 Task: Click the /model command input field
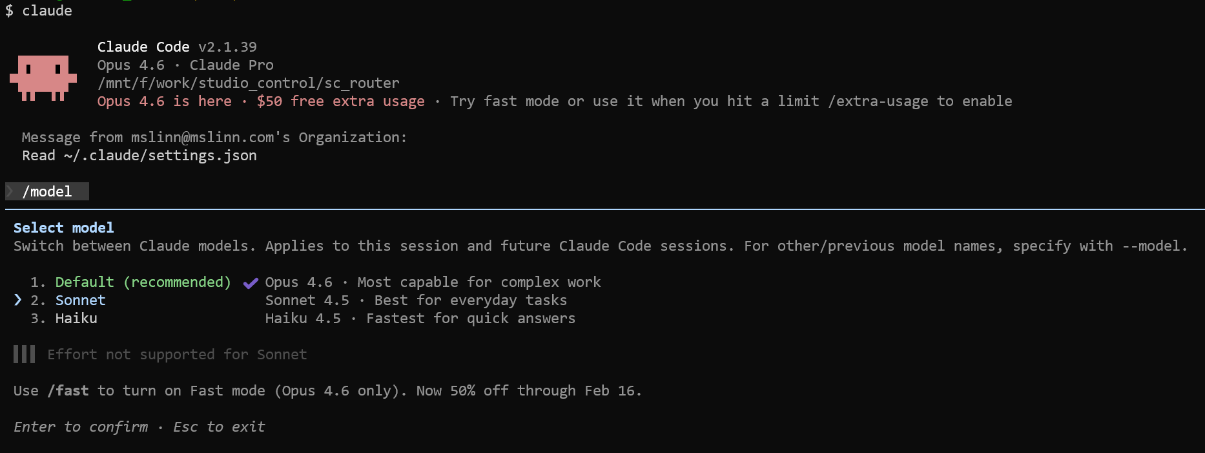coord(48,191)
